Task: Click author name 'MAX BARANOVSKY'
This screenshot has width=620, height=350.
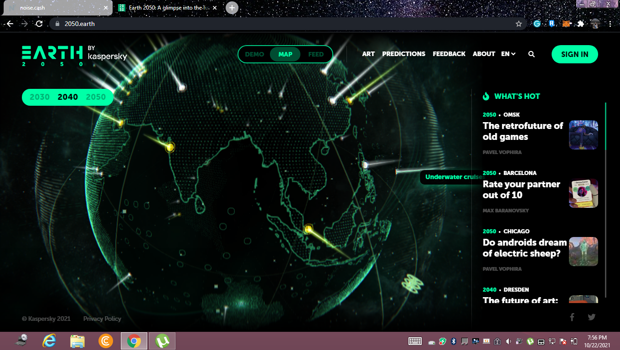Action: pyautogui.click(x=506, y=211)
